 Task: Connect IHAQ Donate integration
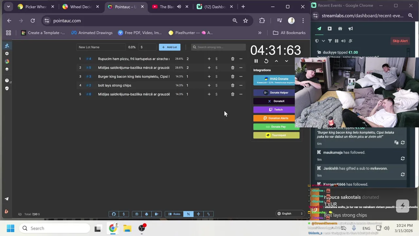276,80
